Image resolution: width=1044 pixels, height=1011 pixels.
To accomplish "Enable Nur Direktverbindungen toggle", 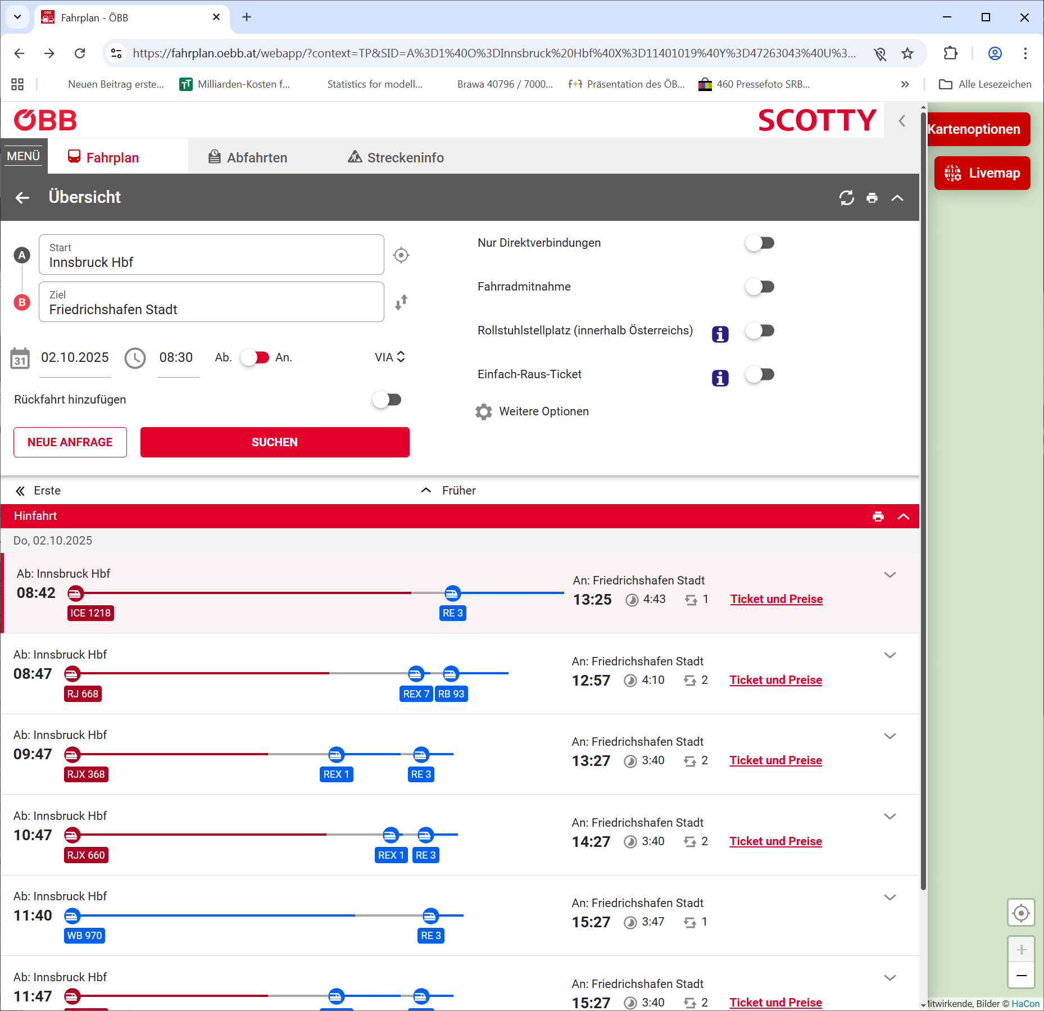I will coord(760,243).
